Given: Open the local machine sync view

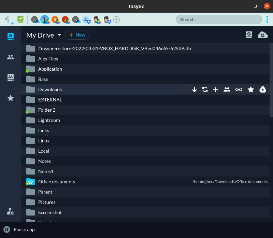Looking at the screenshot, I should coord(249,35).
